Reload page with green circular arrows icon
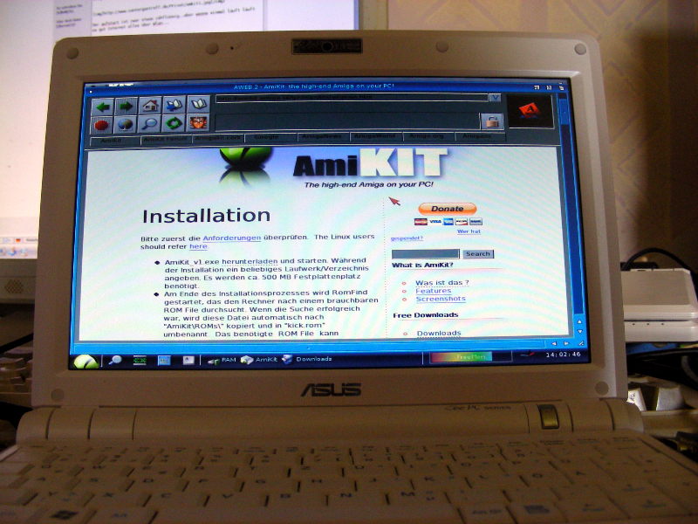Image resolution: width=698 pixels, height=524 pixels. 173,123
